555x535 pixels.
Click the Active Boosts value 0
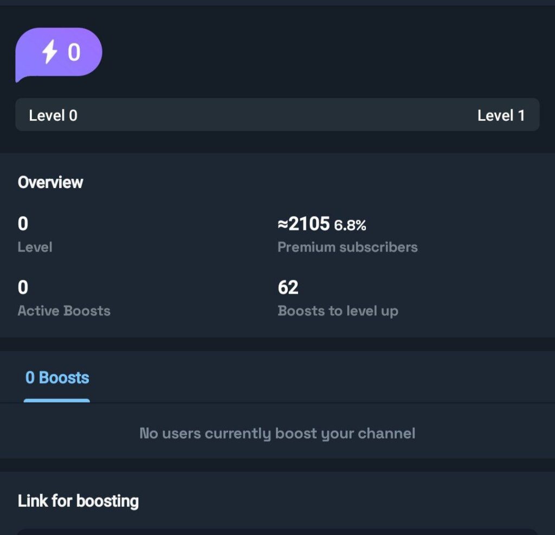23,287
